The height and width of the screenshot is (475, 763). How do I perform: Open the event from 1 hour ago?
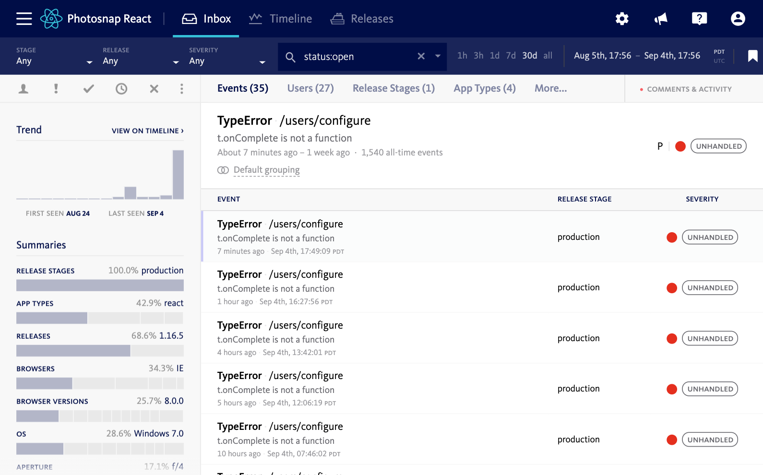coord(482,287)
